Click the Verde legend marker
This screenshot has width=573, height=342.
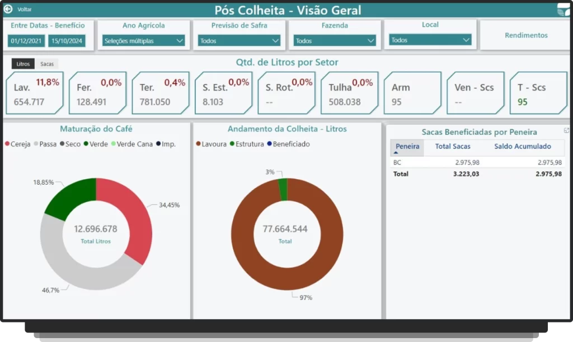86,144
